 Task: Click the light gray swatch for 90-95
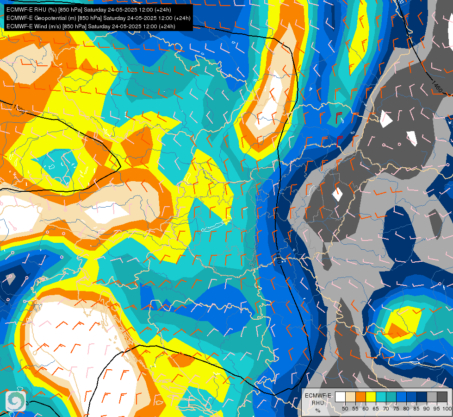click(x=432, y=397)
